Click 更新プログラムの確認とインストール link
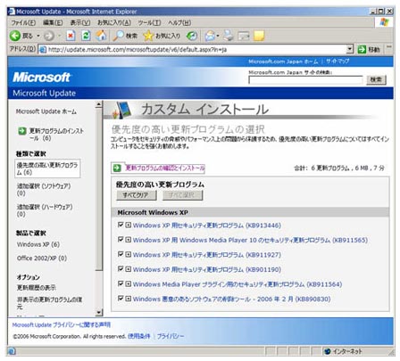Image resolution: width=400 pixels, height=361 pixels. pos(164,168)
